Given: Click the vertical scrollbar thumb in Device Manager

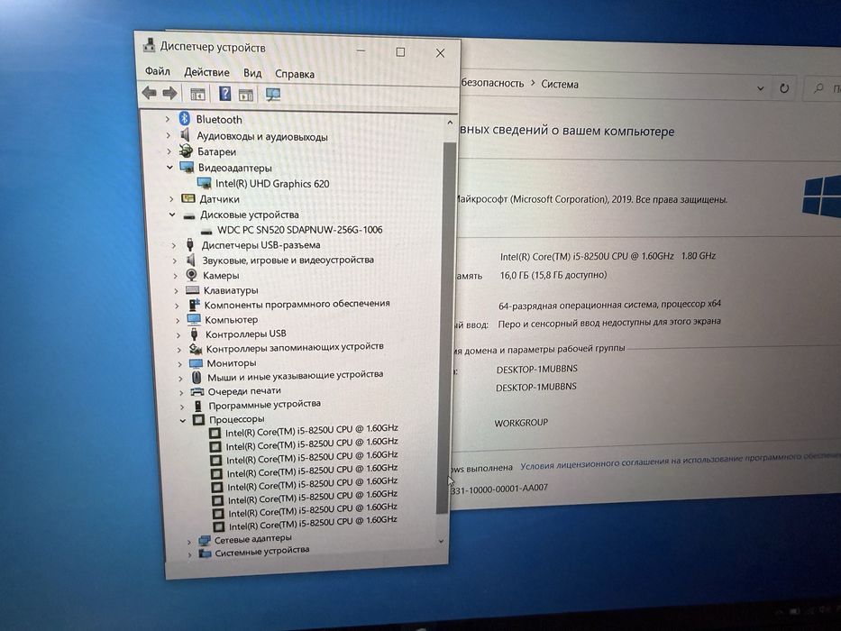Looking at the screenshot, I should [x=446, y=328].
